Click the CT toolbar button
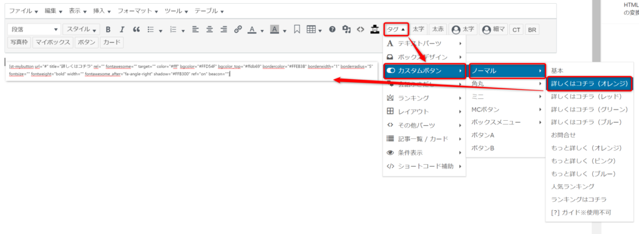Viewport: 639px width, 234px height. [x=516, y=30]
